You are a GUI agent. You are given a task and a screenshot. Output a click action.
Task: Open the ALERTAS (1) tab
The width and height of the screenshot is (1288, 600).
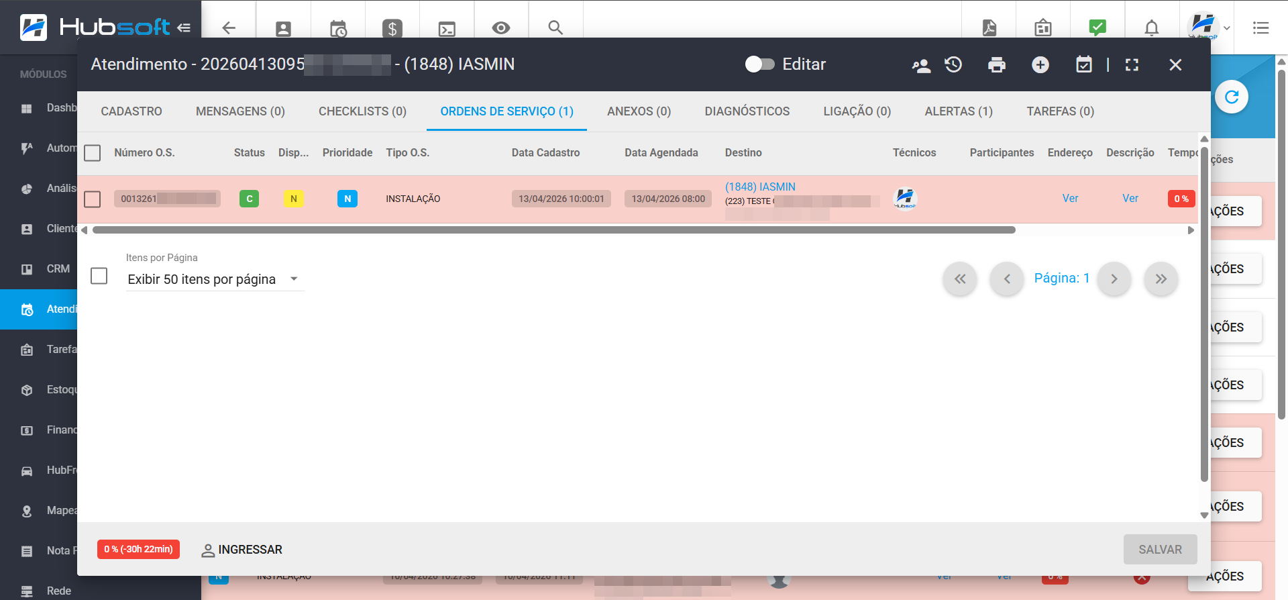coord(959,111)
